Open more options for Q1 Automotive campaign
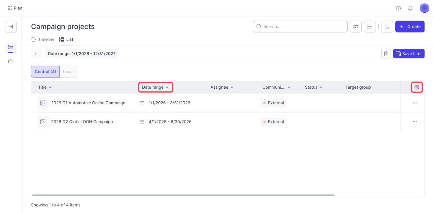Screen dimensions: 434x213 pos(415,103)
